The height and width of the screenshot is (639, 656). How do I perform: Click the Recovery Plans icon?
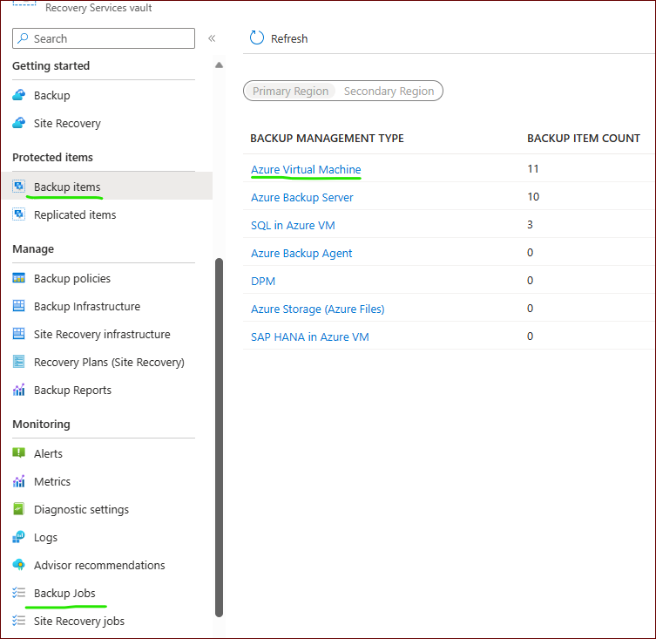point(19,362)
